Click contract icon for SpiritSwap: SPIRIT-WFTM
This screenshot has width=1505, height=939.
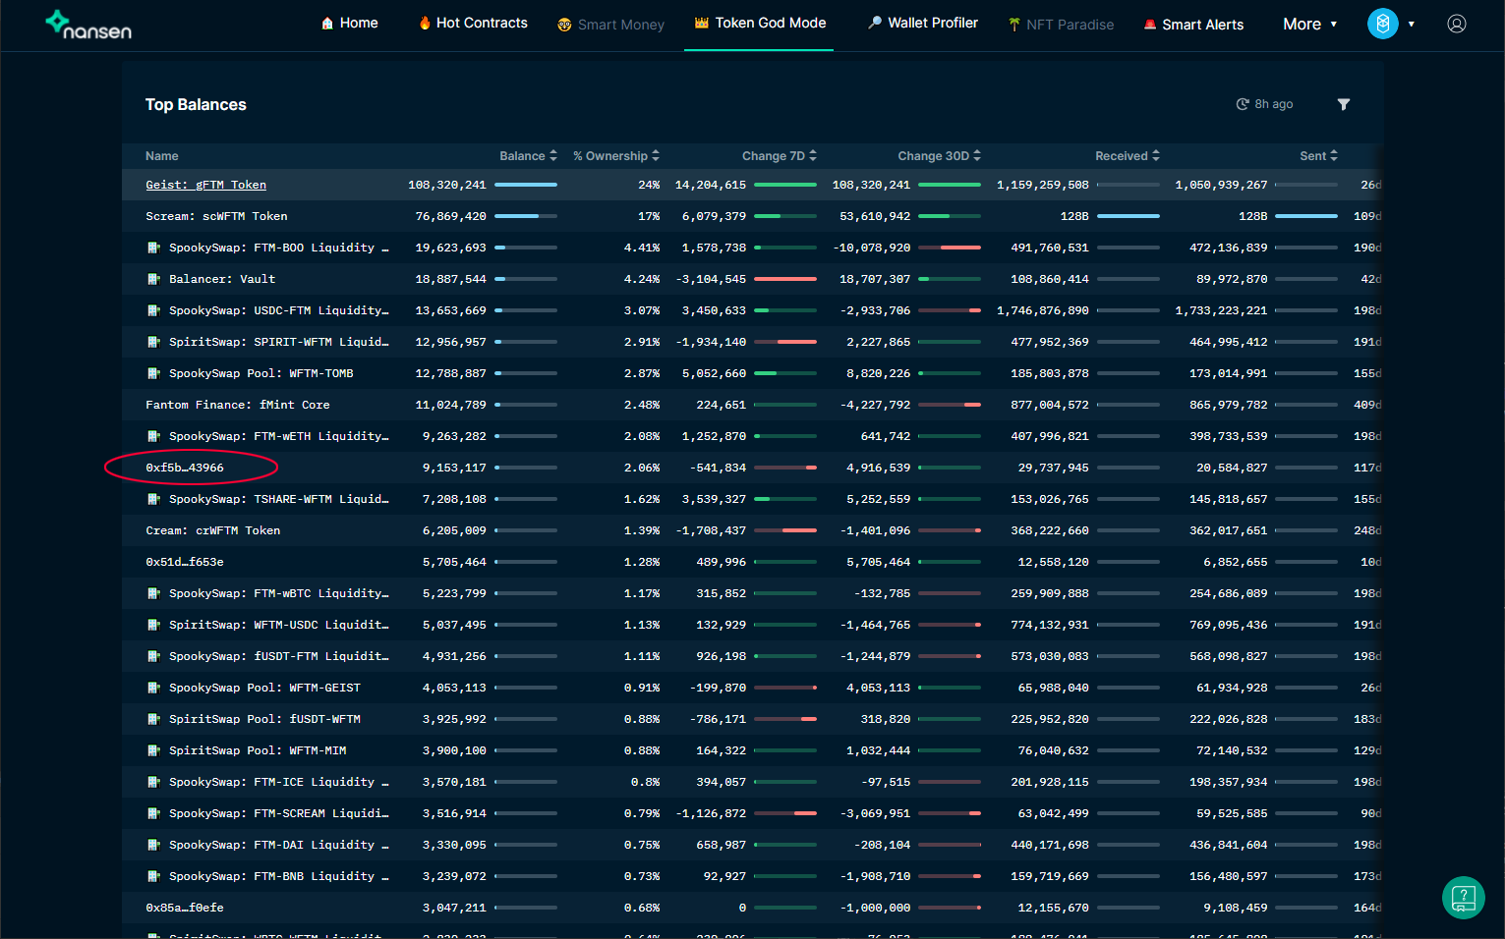coord(153,342)
